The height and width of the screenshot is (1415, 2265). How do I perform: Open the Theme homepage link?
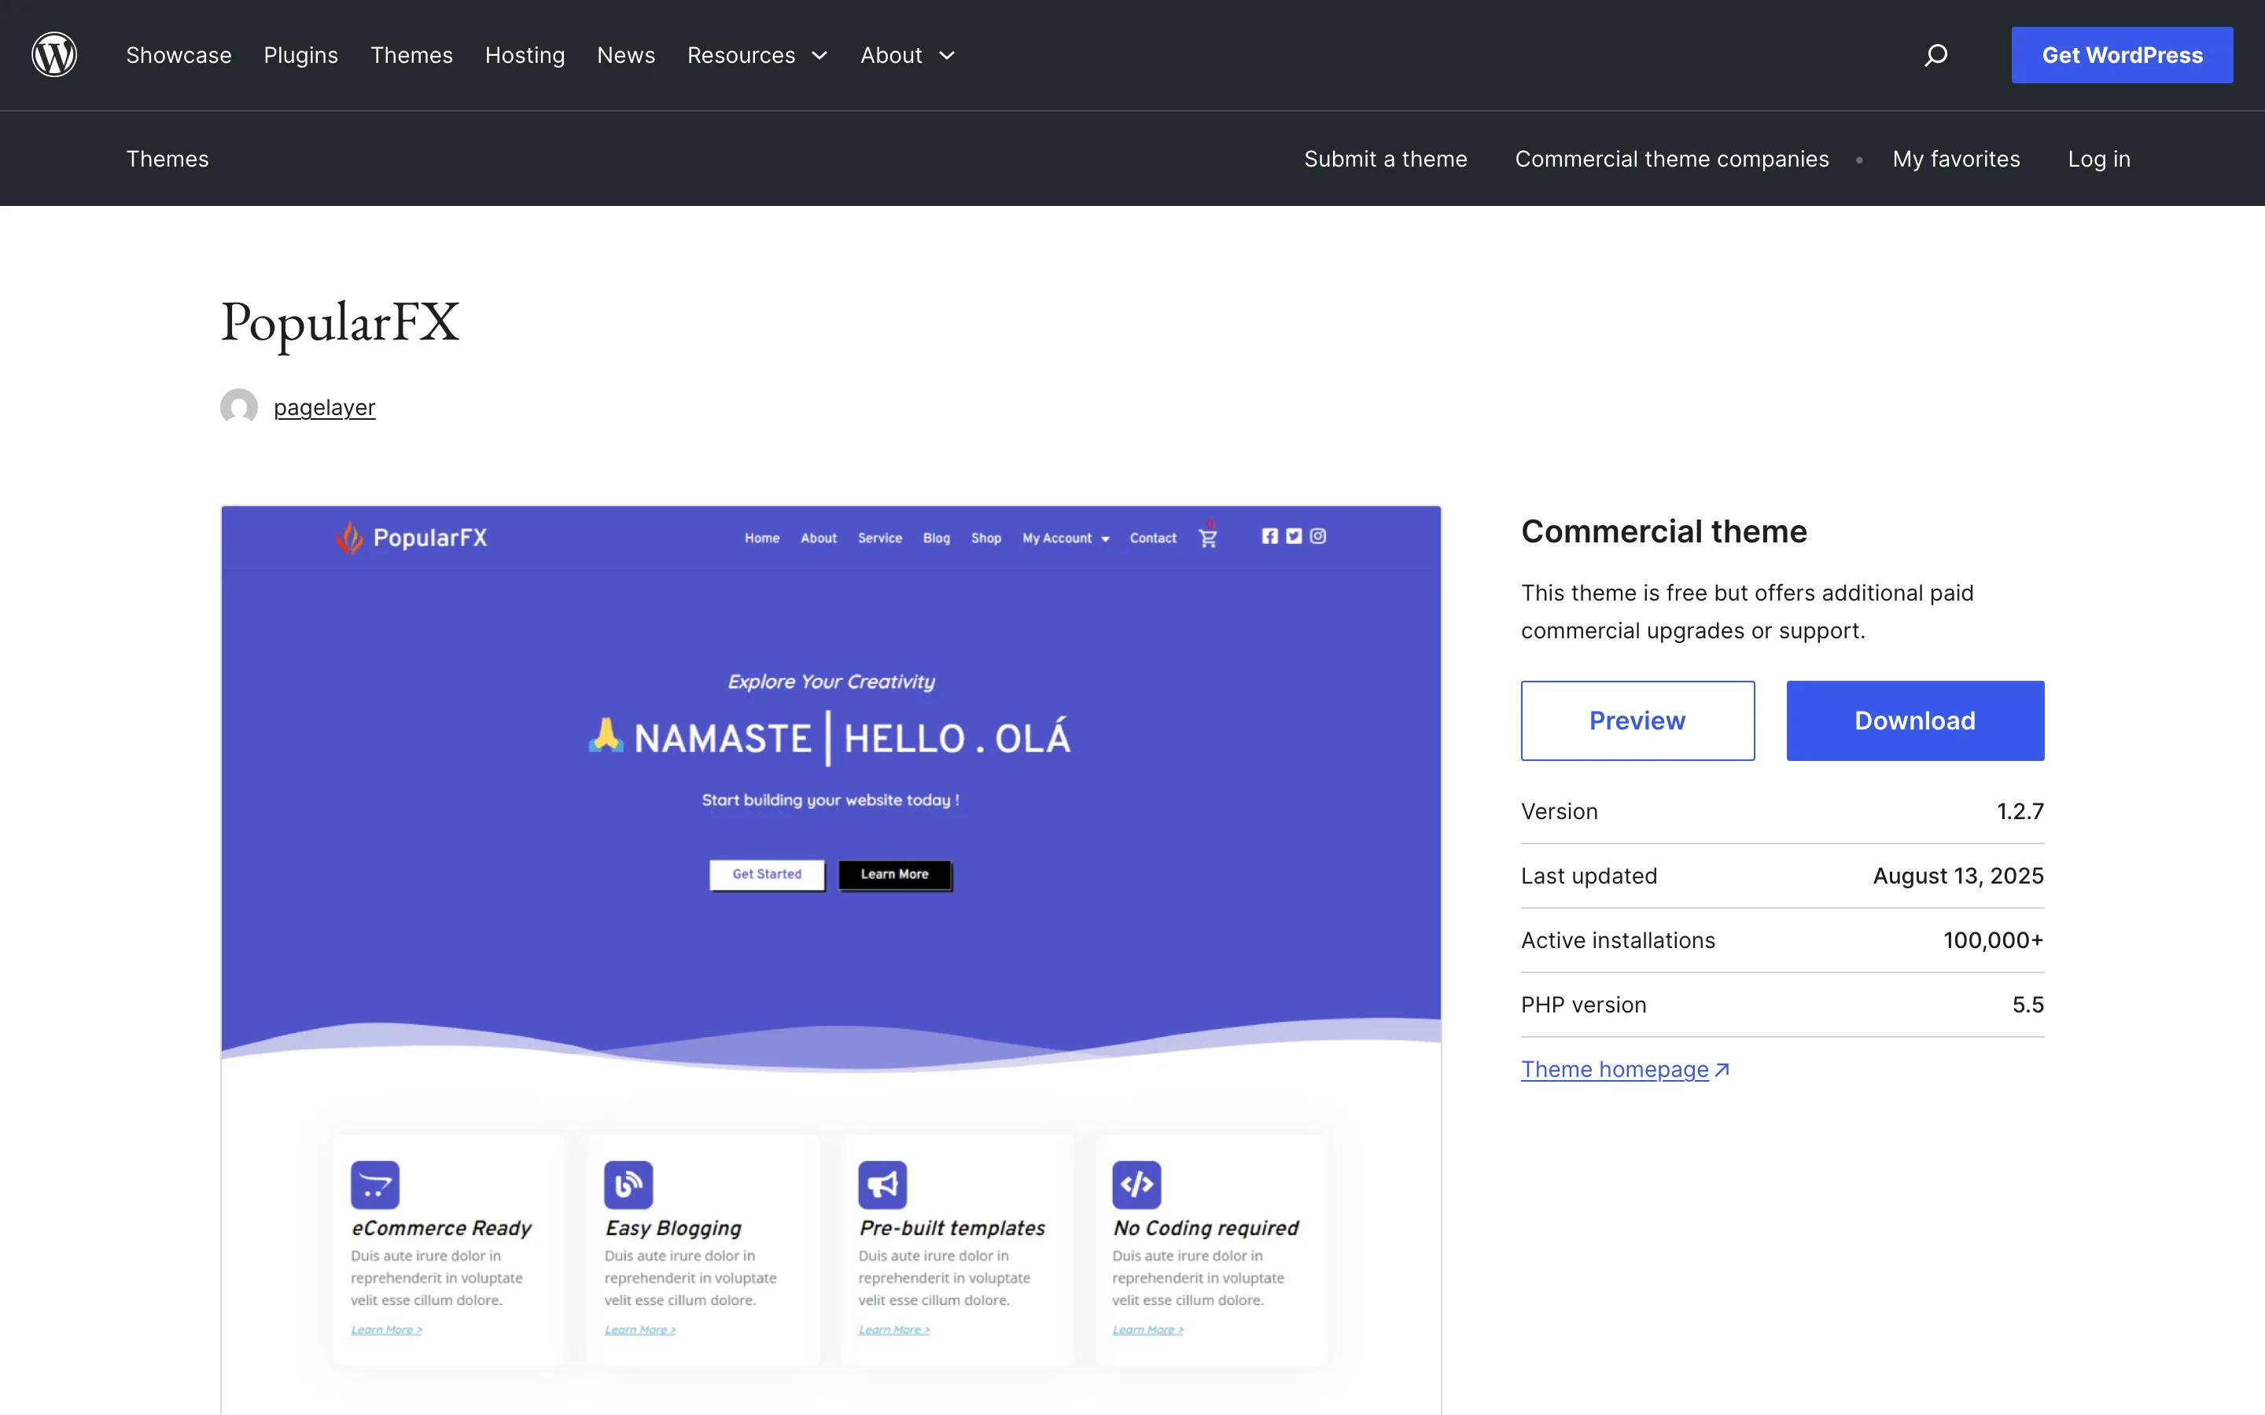[1615, 1070]
